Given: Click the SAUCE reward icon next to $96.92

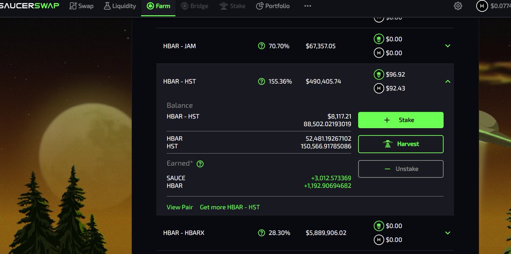Looking at the screenshot, I should click(x=378, y=75).
